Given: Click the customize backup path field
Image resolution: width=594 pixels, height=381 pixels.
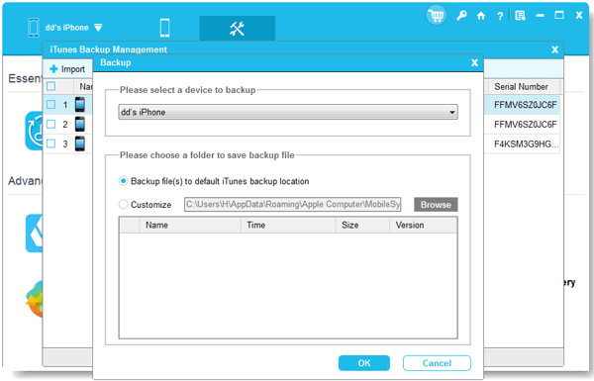Looking at the screenshot, I should [x=292, y=205].
